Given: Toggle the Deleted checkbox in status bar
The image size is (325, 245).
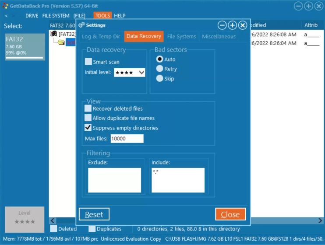Looking at the screenshot, I should (x=53, y=229).
